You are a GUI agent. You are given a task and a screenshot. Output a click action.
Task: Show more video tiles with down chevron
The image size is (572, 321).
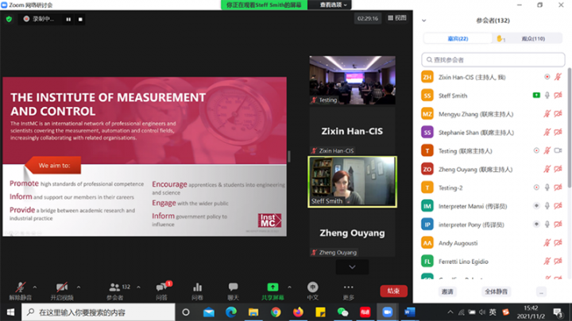tap(352, 267)
